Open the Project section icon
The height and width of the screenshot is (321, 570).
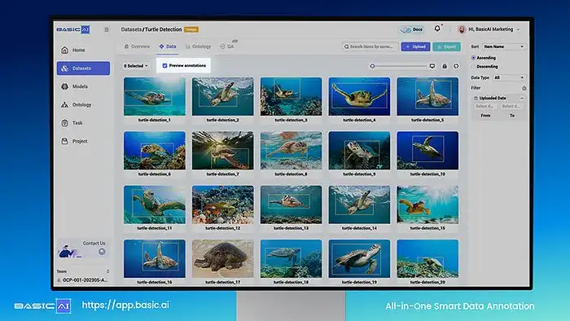(64, 141)
